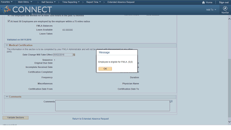Click the Sign out link
The height and width of the screenshot is (130, 231).
(x=224, y=3)
